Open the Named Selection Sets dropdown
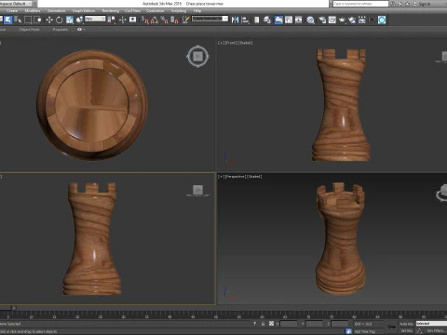447x335 pixels. click(210, 19)
